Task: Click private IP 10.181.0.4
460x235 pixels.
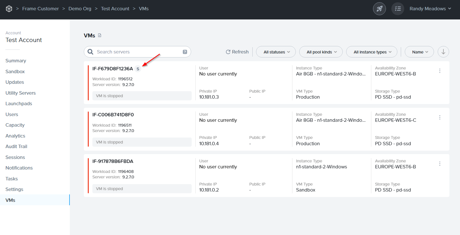Action: coord(209,144)
